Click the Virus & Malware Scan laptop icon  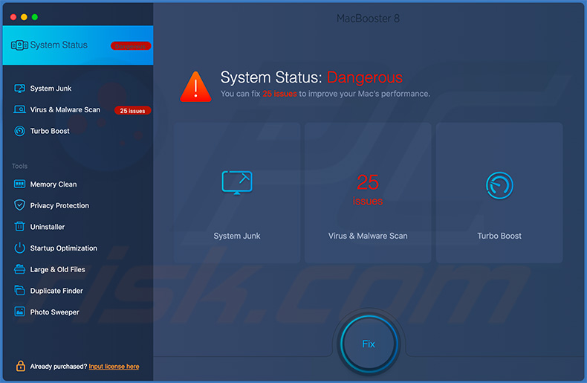(x=19, y=109)
